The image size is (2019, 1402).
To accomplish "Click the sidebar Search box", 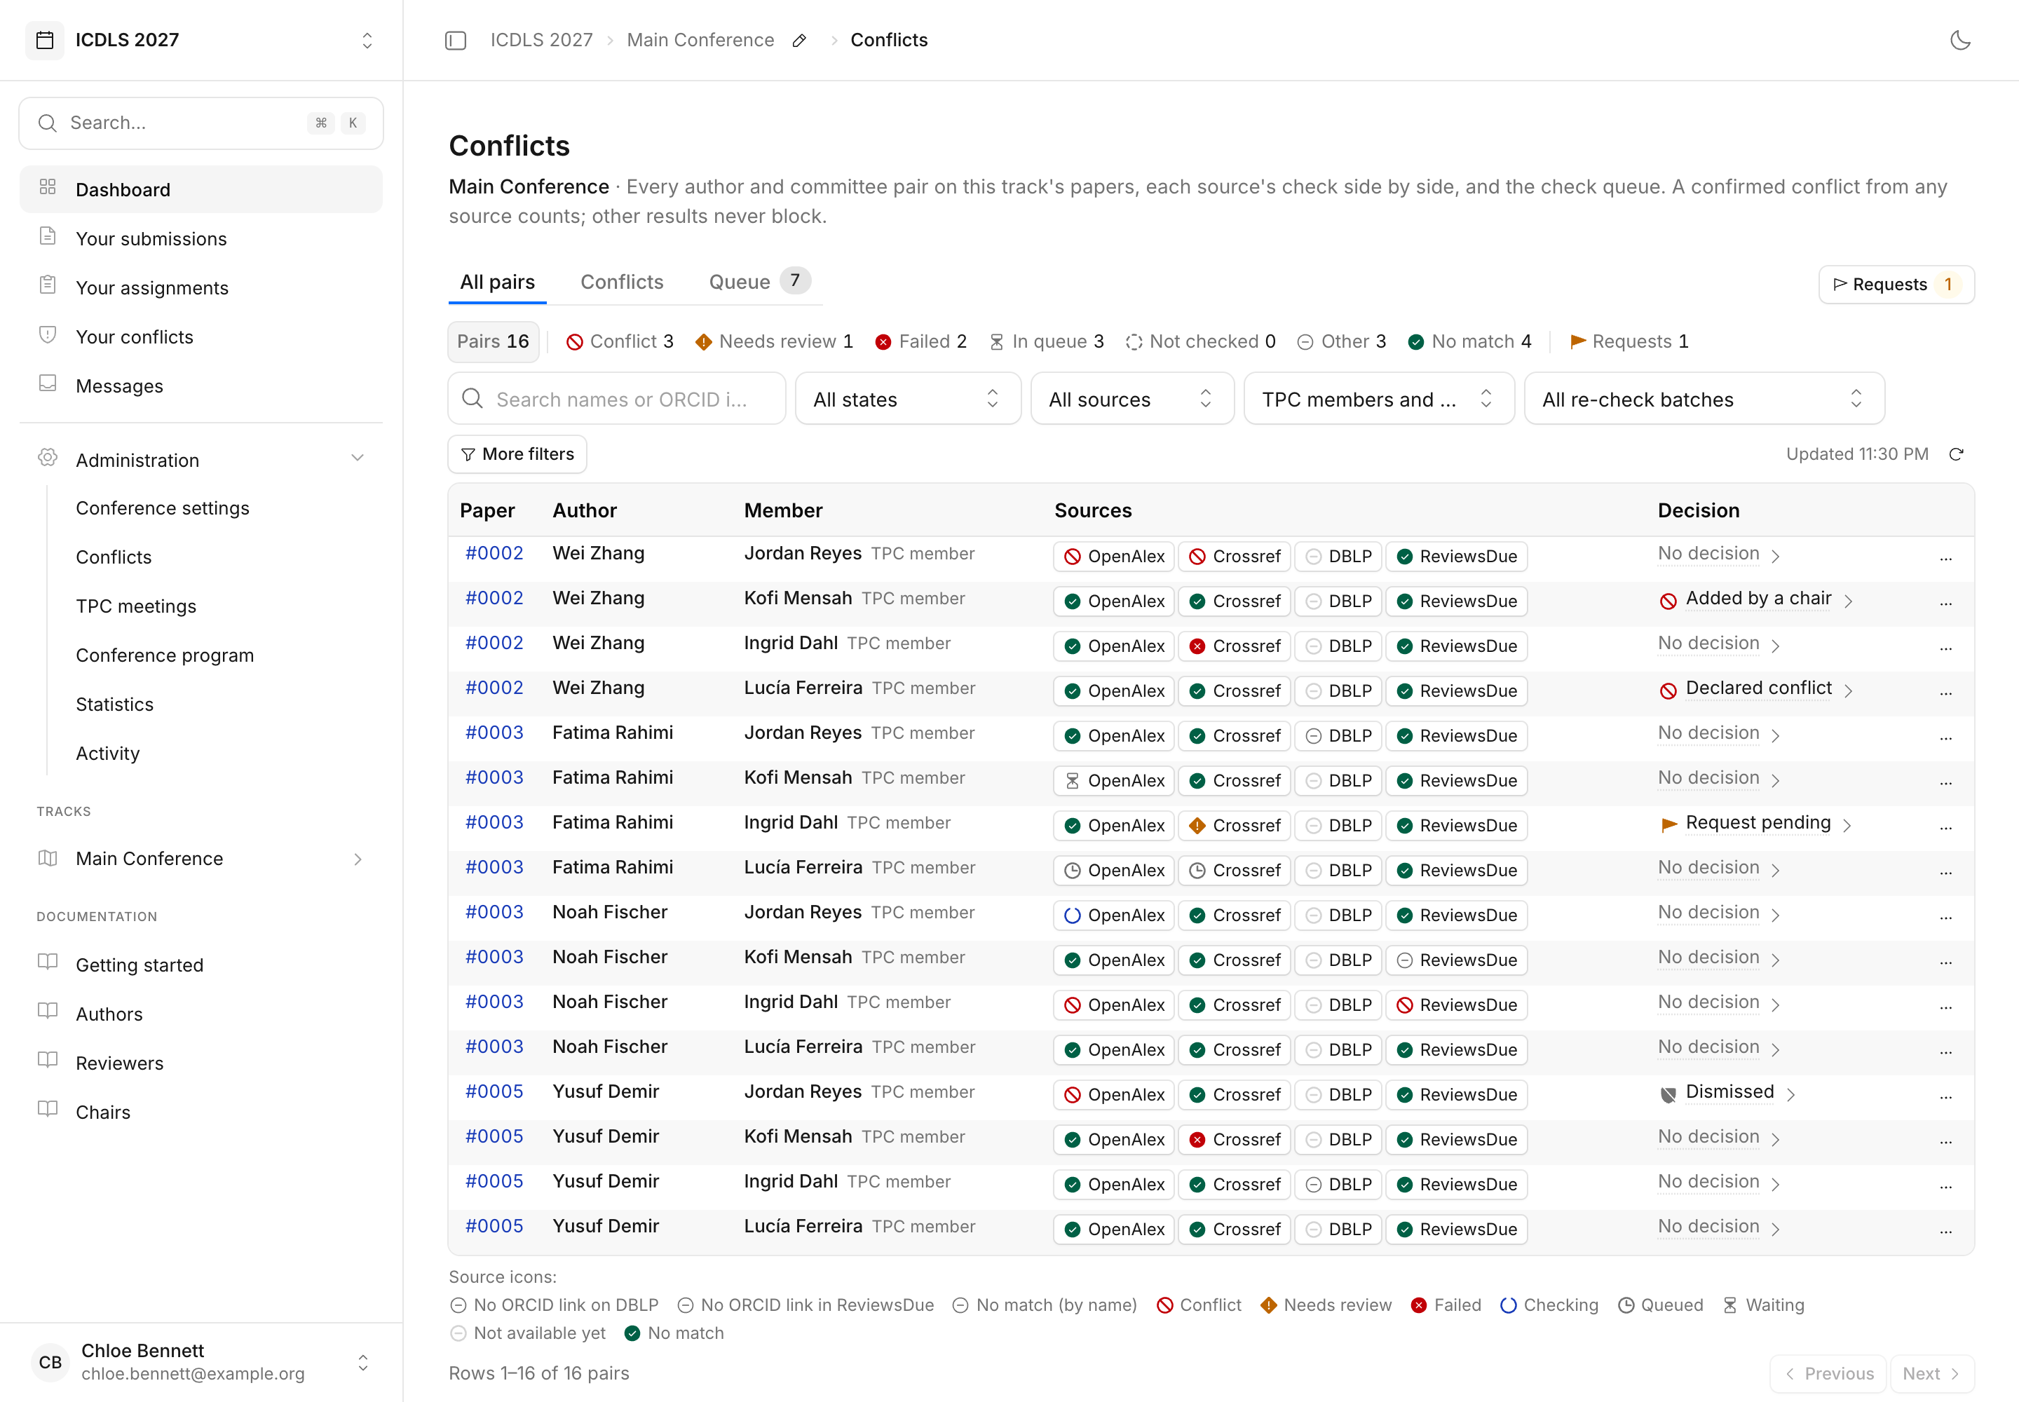I will [201, 123].
